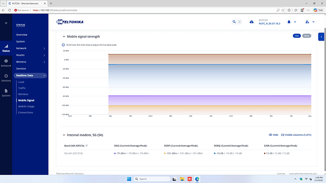Open the red app icon on the taskbar
This screenshot has width=326, height=183.
189,179
